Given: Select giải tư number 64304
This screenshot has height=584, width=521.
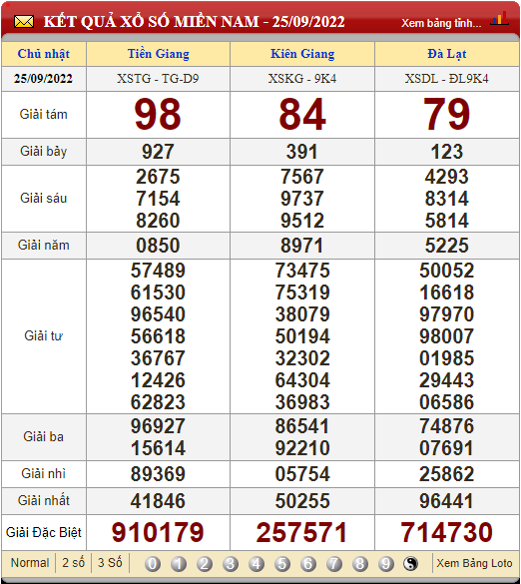Looking at the screenshot, I should [302, 380].
